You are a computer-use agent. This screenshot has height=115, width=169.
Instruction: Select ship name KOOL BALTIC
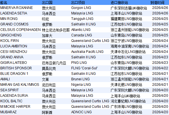coord(11,101)
